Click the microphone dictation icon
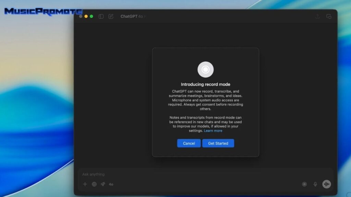Viewport: 351px width, 197px height. point(315,184)
